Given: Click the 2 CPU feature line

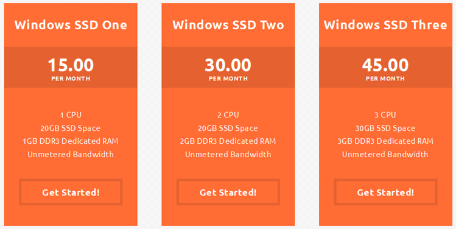Looking at the screenshot, I should click(x=228, y=114).
